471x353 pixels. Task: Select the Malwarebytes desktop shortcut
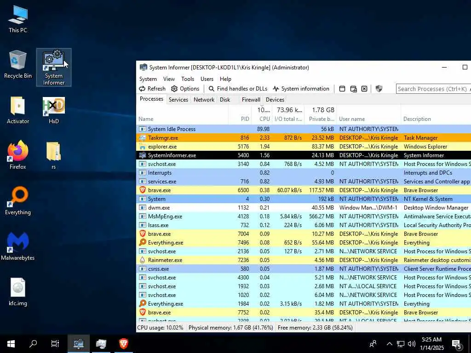coord(18,246)
